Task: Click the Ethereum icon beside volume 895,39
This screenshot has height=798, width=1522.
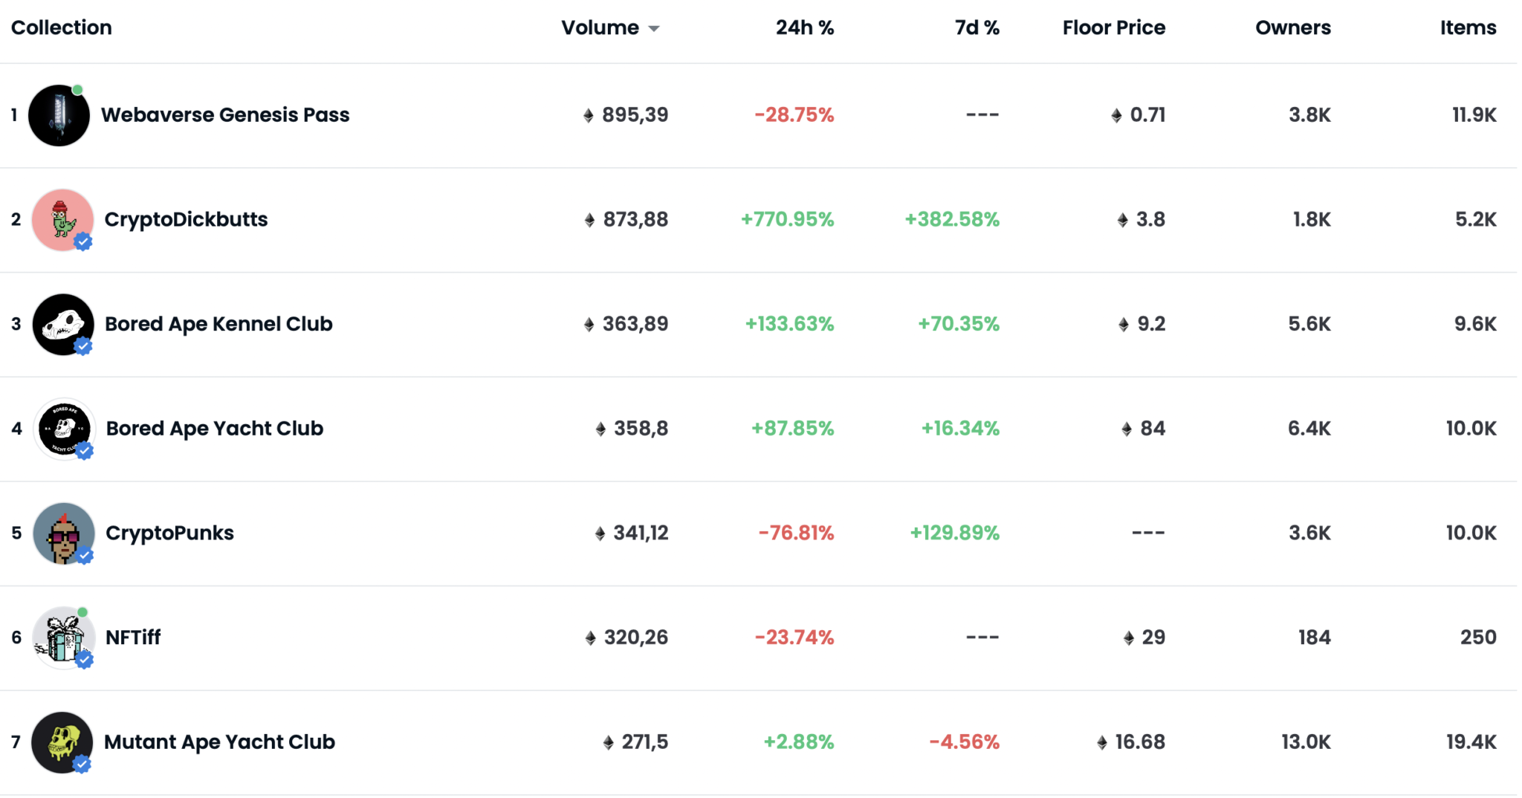Action: click(589, 116)
